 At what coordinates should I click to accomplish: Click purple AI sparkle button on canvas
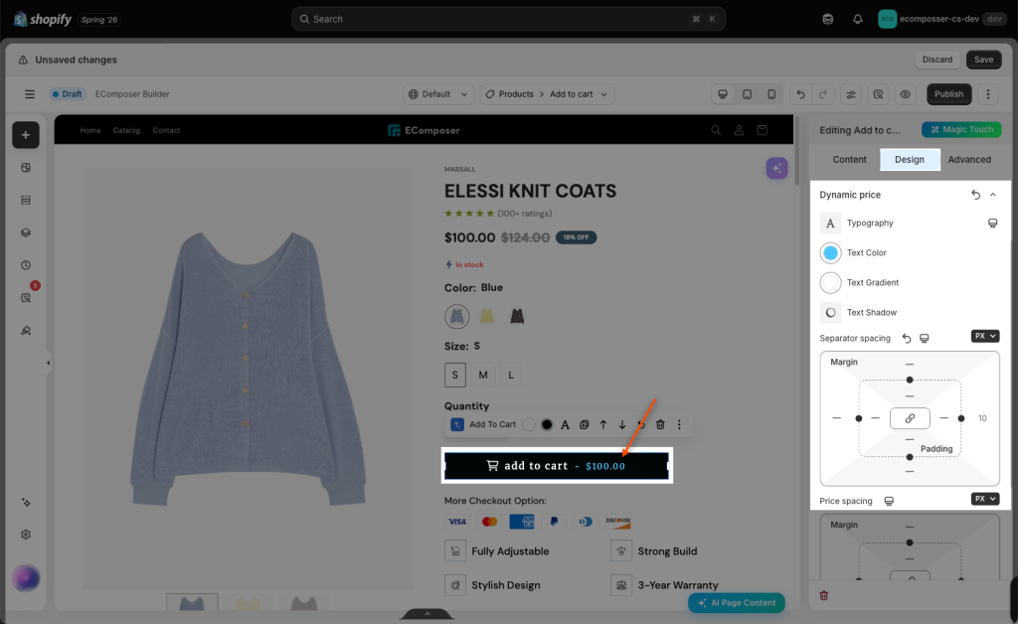click(x=776, y=168)
